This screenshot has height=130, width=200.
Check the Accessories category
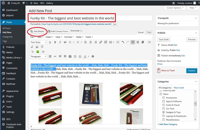tap(163, 98)
